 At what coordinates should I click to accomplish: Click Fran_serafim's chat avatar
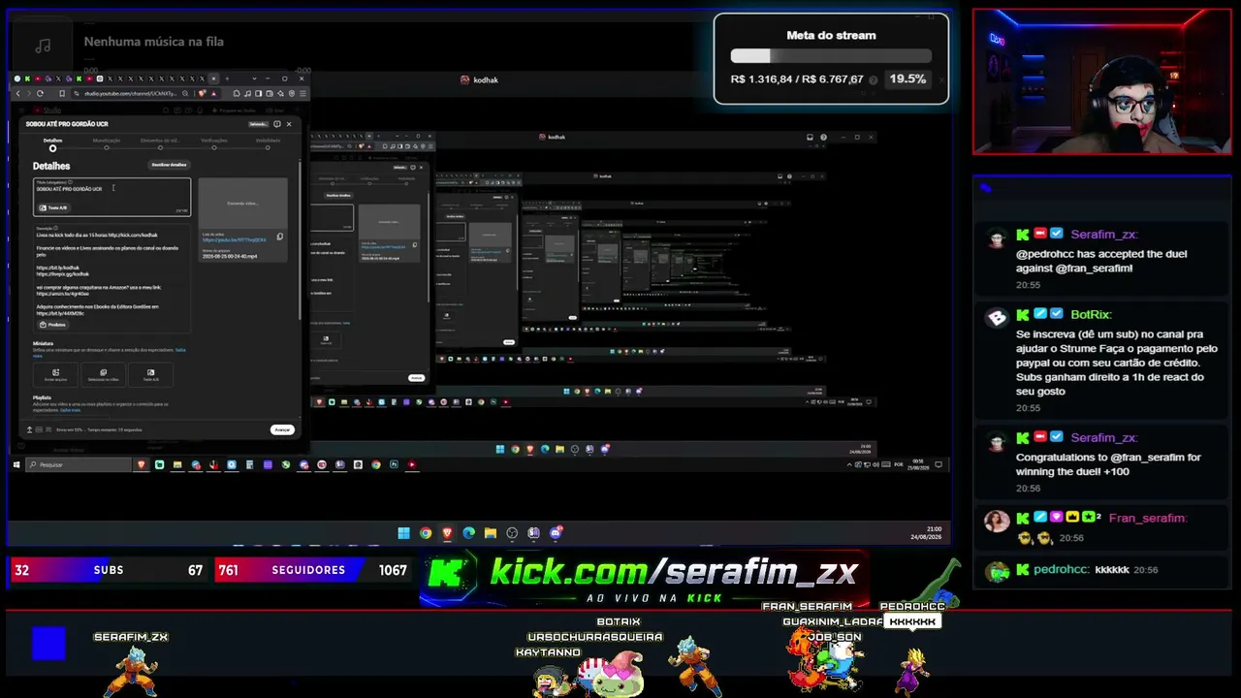[x=997, y=523]
